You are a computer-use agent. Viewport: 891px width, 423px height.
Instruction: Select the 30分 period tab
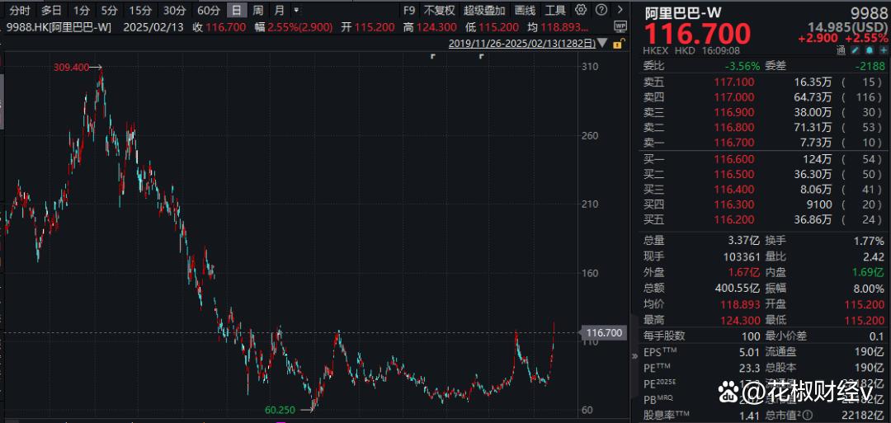pos(174,10)
